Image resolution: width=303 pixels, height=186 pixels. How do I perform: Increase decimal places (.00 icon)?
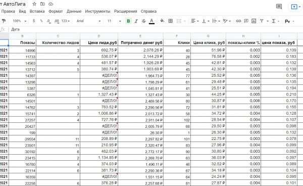tap(57, 21)
